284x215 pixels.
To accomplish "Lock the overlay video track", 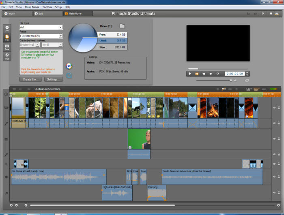I will tap(279, 139).
